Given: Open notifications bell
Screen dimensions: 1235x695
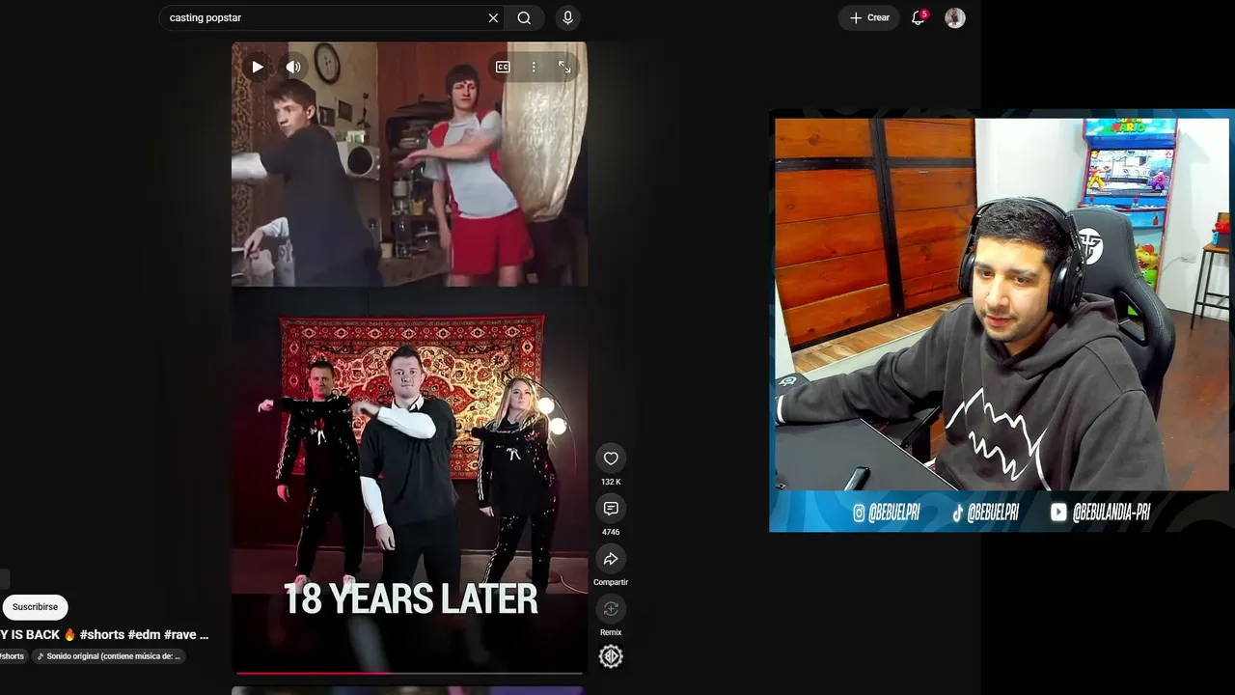Looking at the screenshot, I should pos(919,17).
